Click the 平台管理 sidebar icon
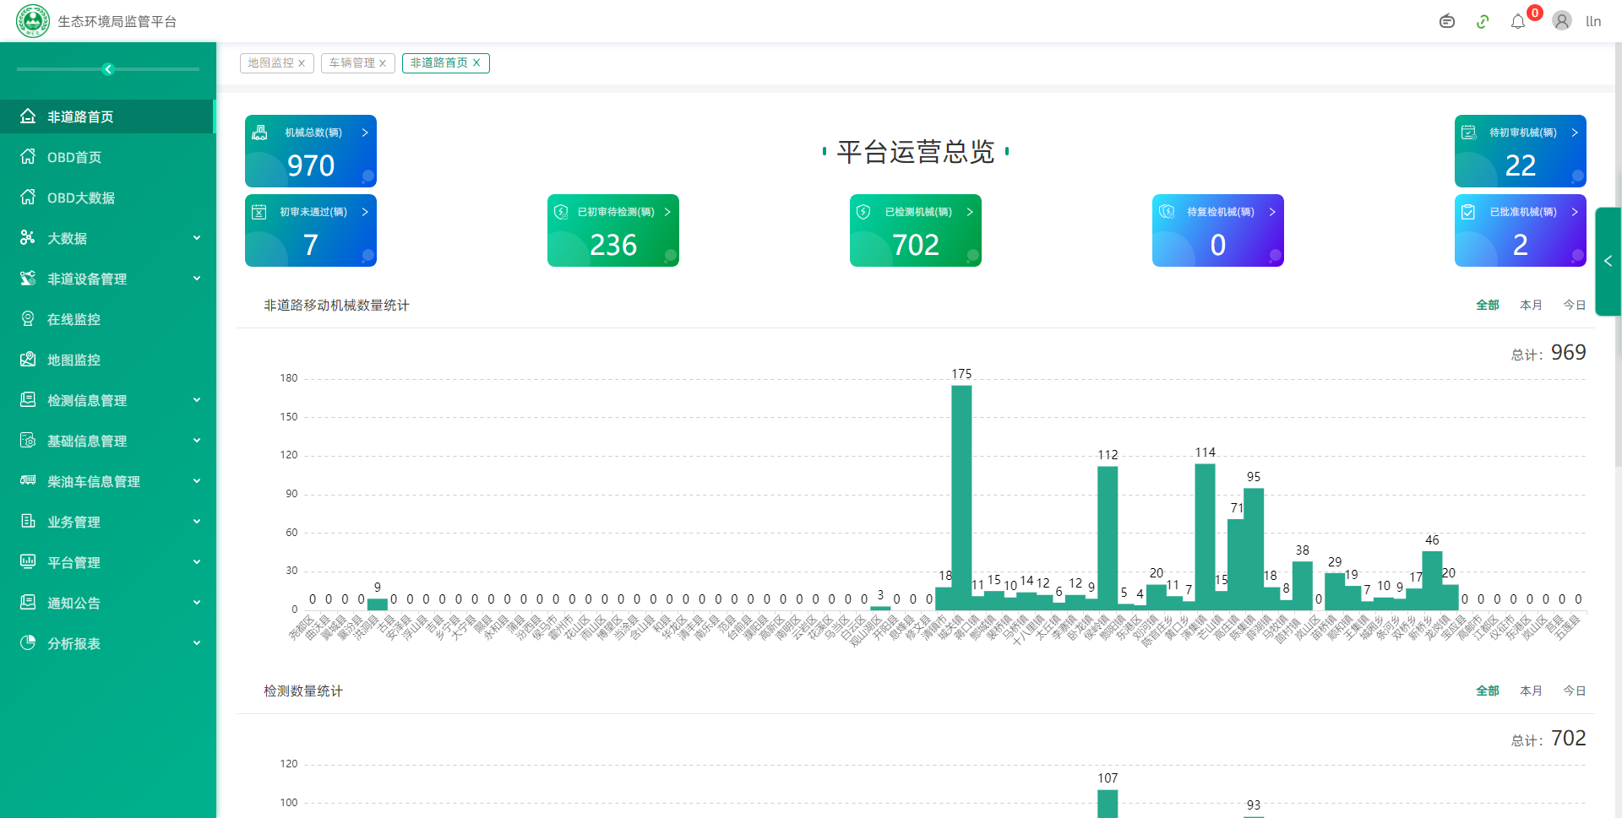Viewport: 1622px width, 818px height. coord(28,561)
